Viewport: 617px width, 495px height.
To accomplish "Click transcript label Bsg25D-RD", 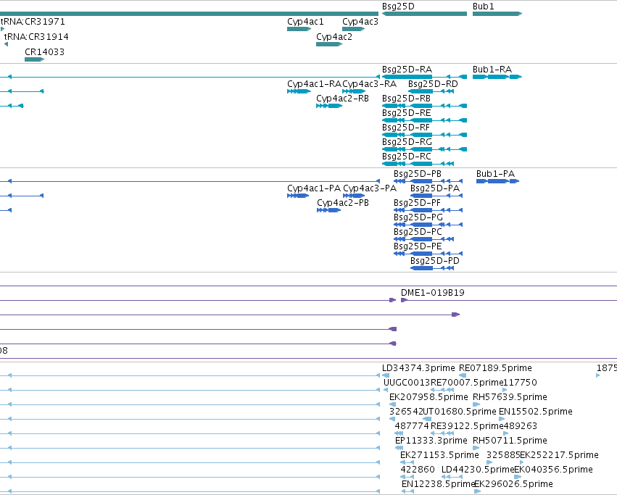I will point(433,84).
